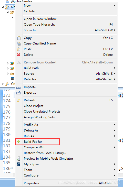Click line number 173 in editor gutter
Screen dimensions: 123x187
tap(7, 95)
